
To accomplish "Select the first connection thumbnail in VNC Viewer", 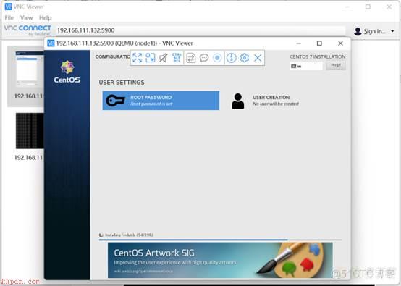I will (x=27, y=76).
